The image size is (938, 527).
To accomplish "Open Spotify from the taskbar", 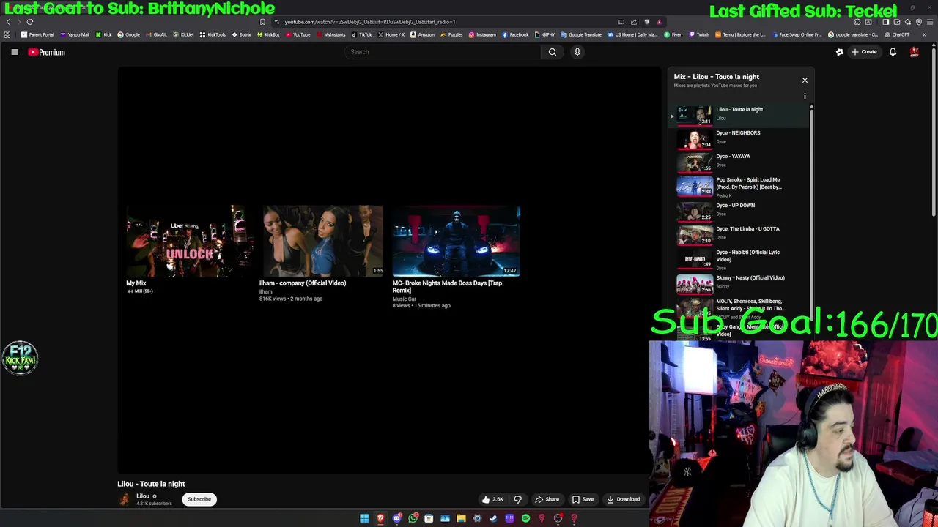I will click(525, 519).
